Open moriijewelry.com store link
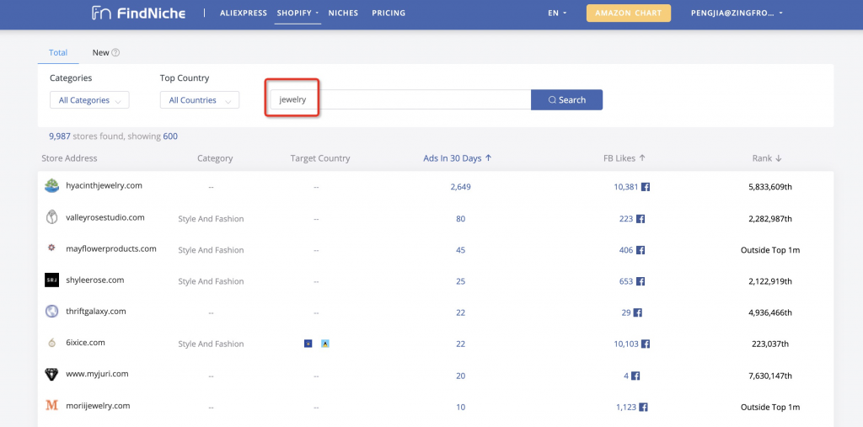The height and width of the screenshot is (427, 863). (x=98, y=406)
